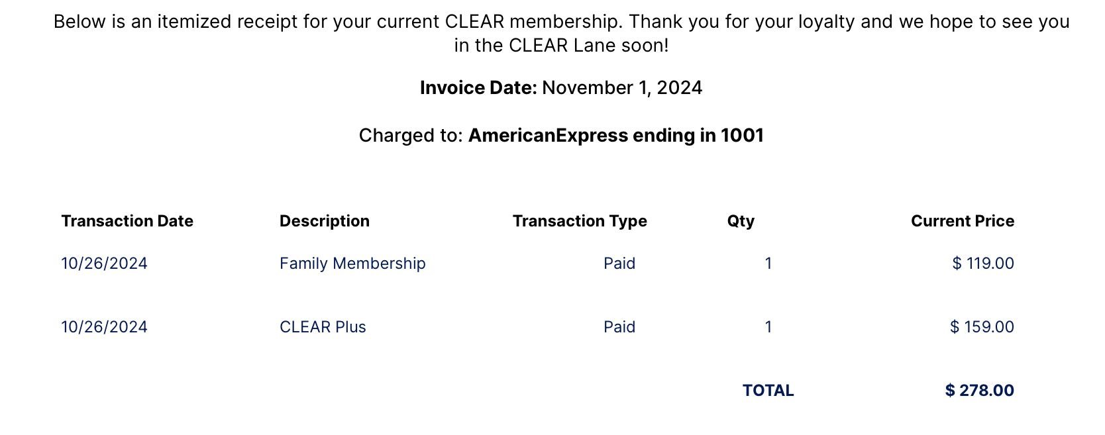Click the Family Membership row transaction date

[x=104, y=264]
